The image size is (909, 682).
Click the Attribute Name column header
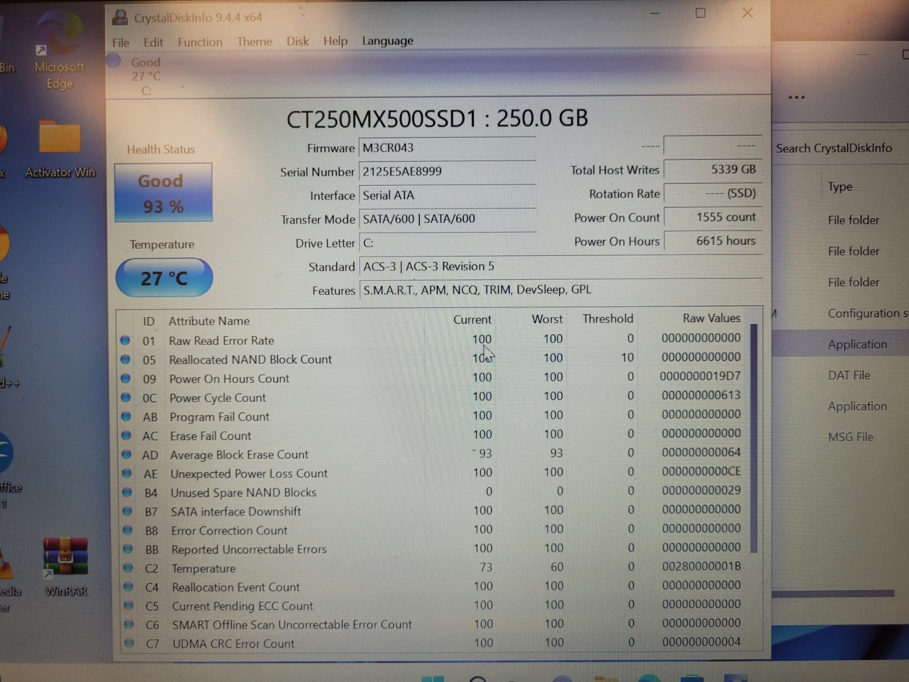click(209, 321)
